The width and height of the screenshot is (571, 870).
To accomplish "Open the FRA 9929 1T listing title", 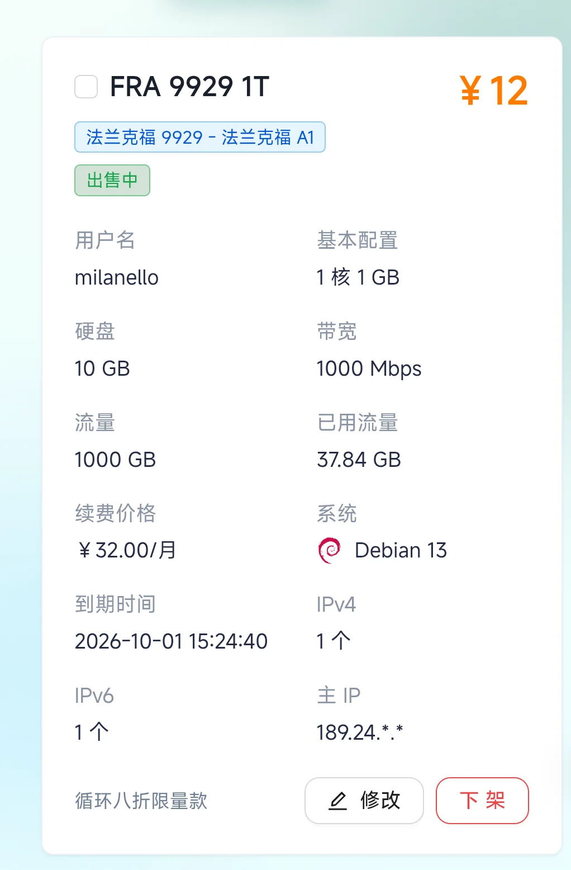I will 190,87.
